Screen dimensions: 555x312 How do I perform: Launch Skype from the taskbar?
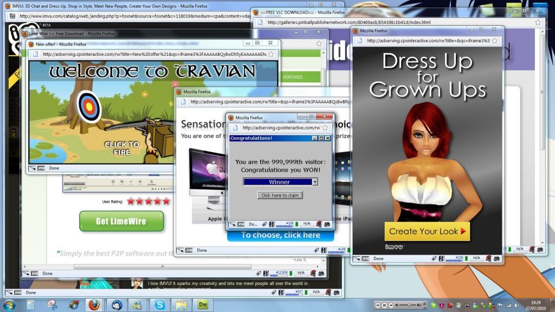coord(159,305)
